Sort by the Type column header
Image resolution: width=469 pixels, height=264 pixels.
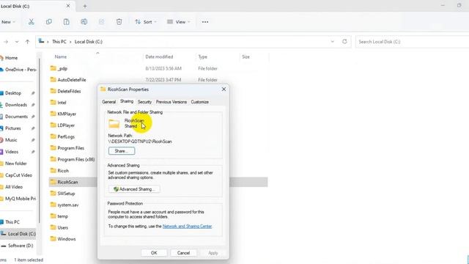tap(202, 56)
